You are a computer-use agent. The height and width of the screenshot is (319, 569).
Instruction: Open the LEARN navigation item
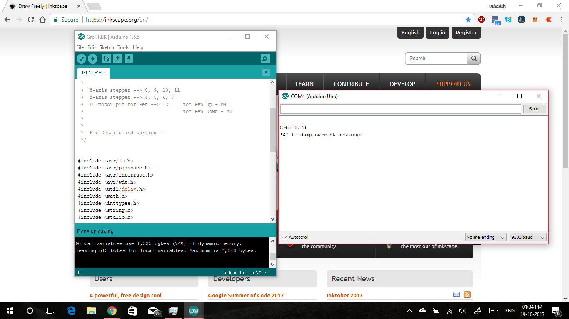tap(304, 84)
